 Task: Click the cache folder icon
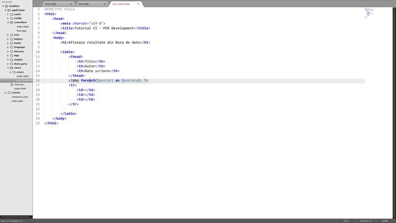12,14
